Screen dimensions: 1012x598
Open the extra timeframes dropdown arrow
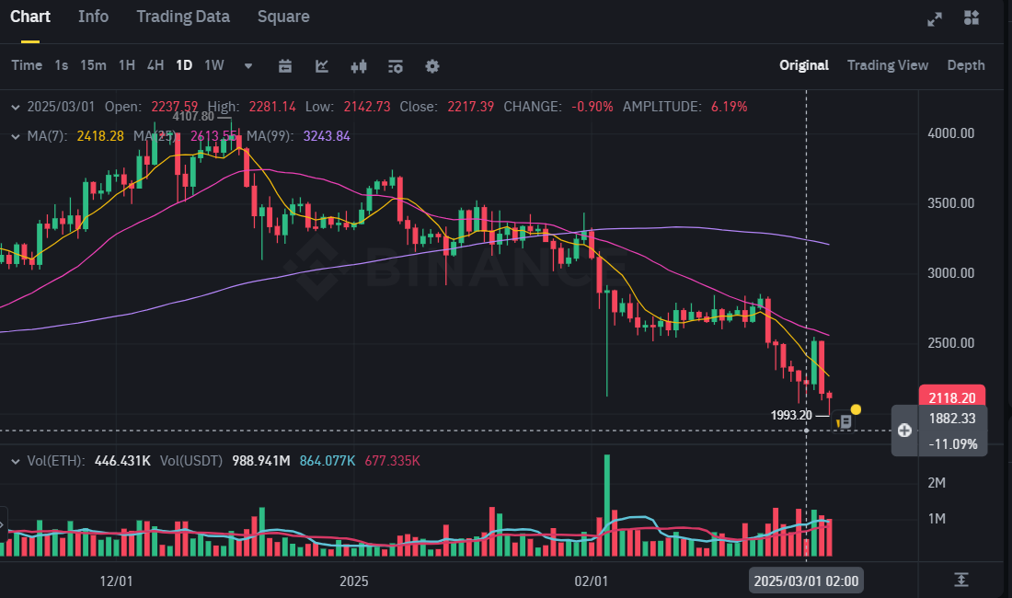click(x=247, y=66)
